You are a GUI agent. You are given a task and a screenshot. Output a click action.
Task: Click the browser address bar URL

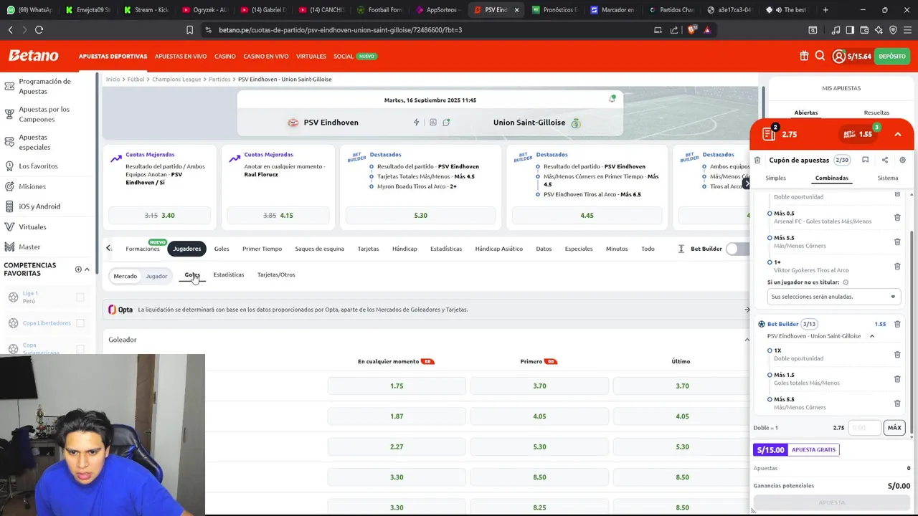coord(341,30)
